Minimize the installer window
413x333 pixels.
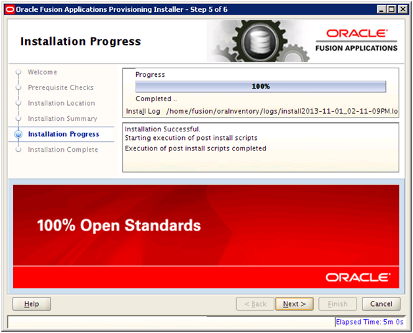pyautogui.click(x=381, y=10)
